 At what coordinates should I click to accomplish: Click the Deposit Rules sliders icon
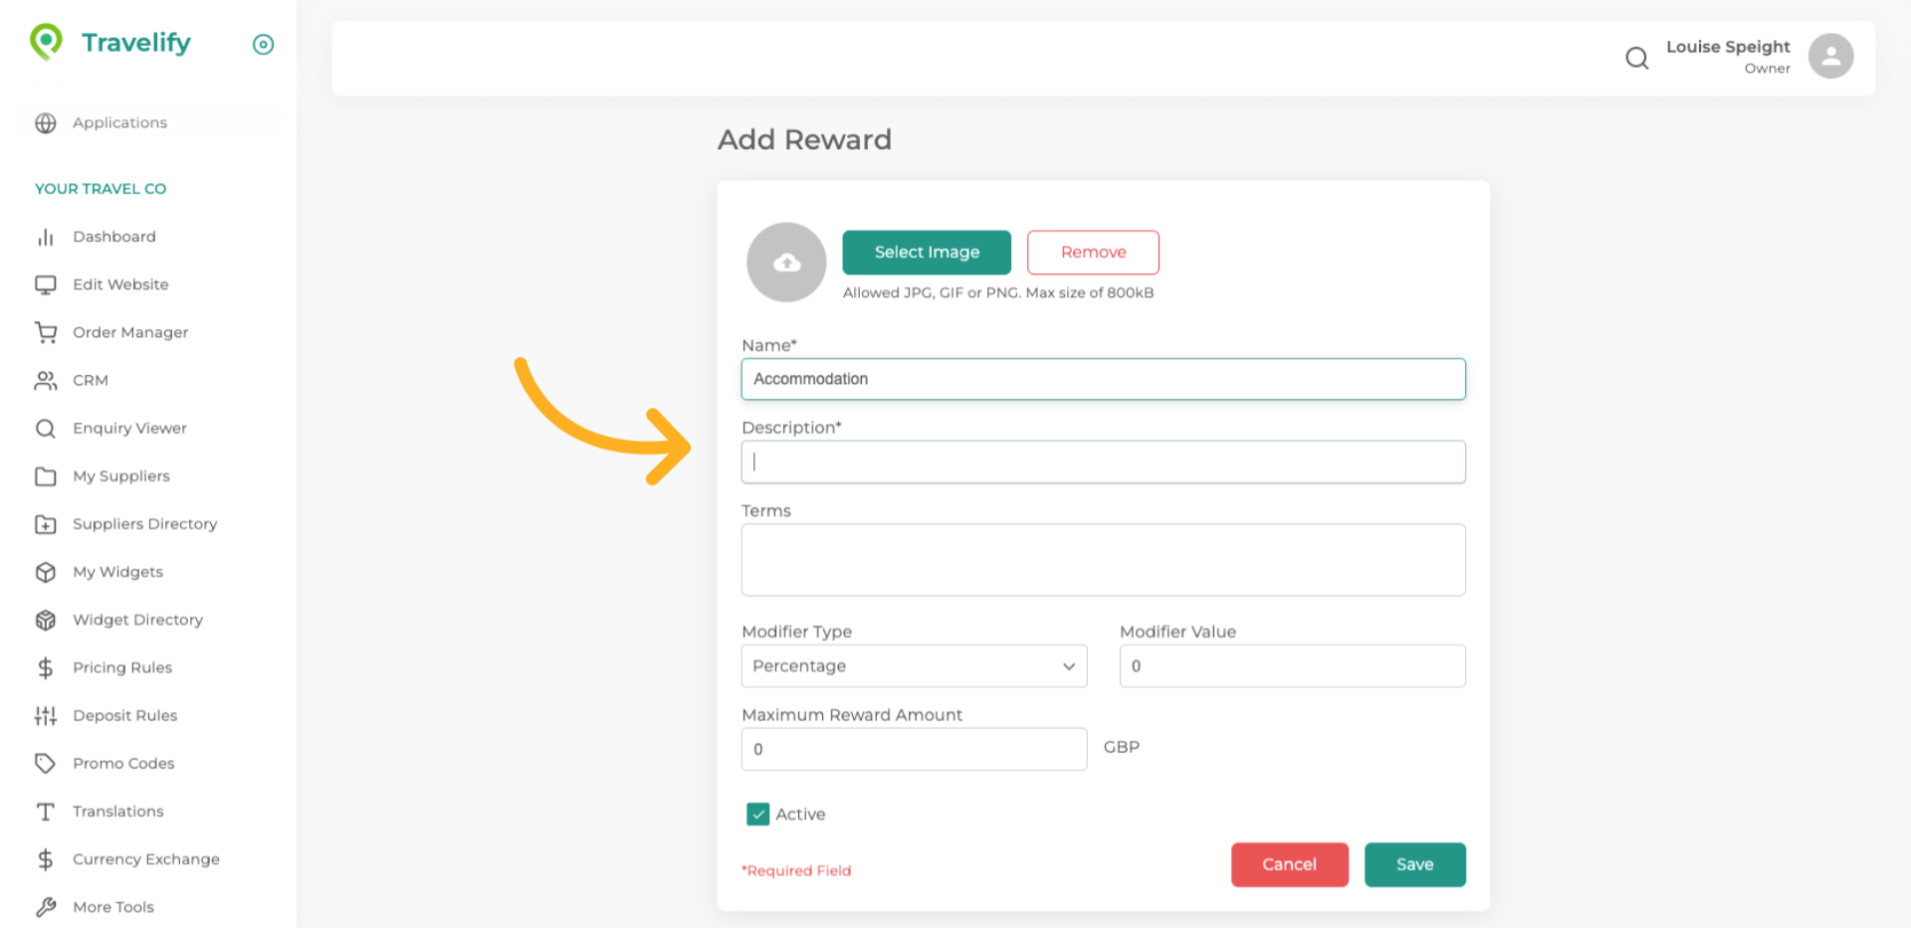(x=46, y=715)
